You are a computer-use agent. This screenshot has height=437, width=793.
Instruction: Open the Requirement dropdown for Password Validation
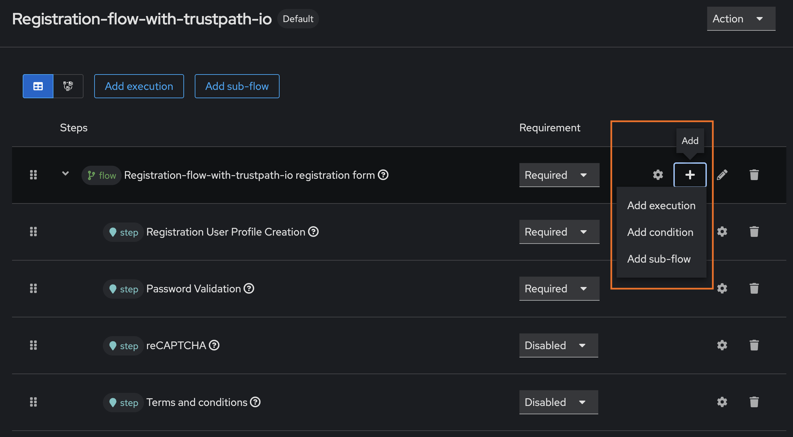tap(559, 288)
